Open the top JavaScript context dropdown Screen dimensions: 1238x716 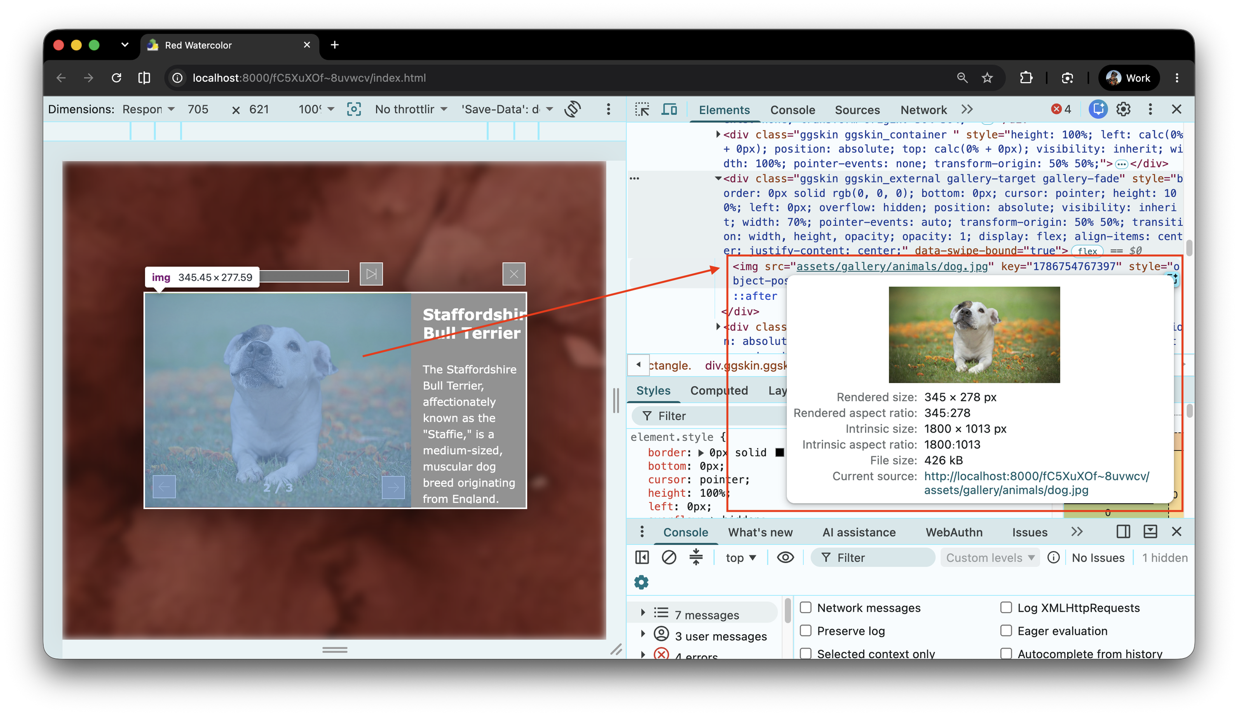point(741,558)
